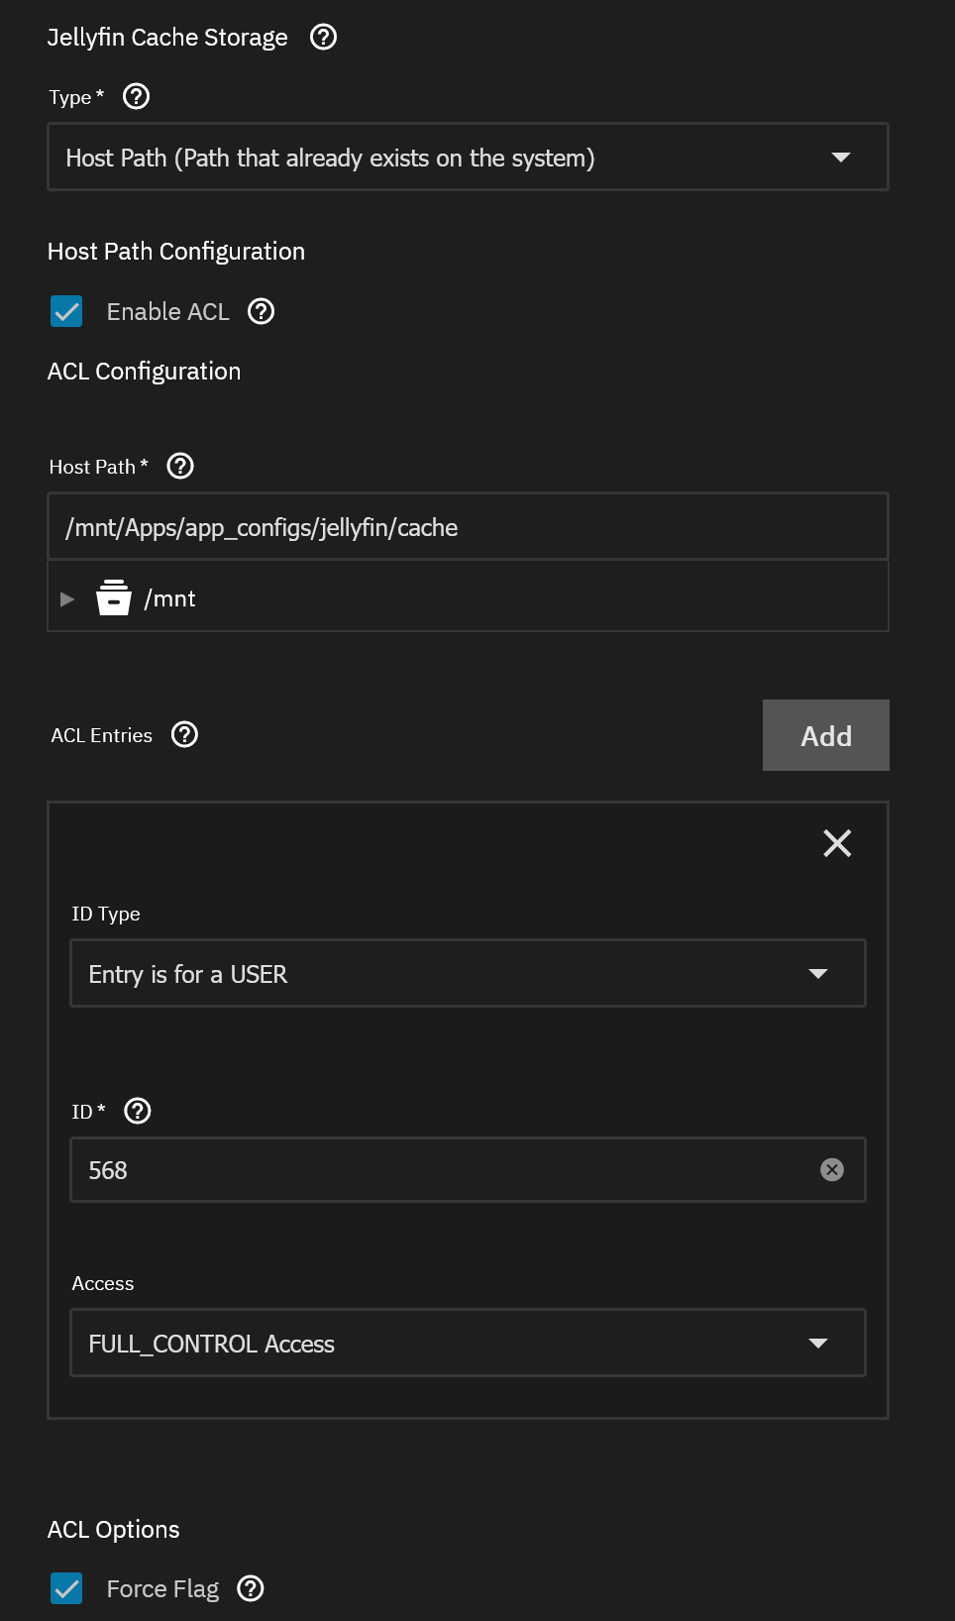This screenshot has height=1621, width=955.
Task: Show help for Enable ACL option
Action: click(261, 311)
